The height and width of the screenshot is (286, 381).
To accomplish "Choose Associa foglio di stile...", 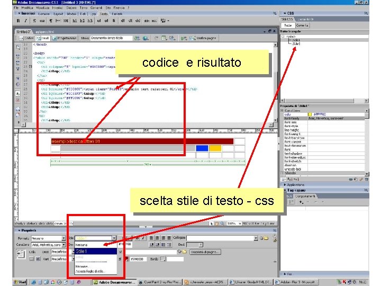I will pyautogui.click(x=96, y=271).
